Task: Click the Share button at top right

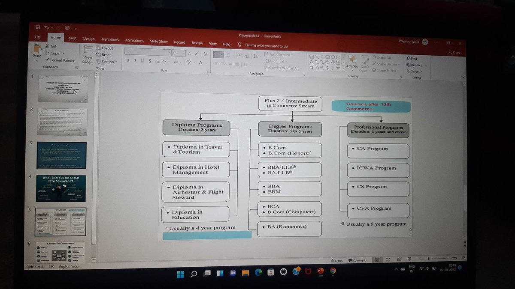Action: tap(454, 52)
